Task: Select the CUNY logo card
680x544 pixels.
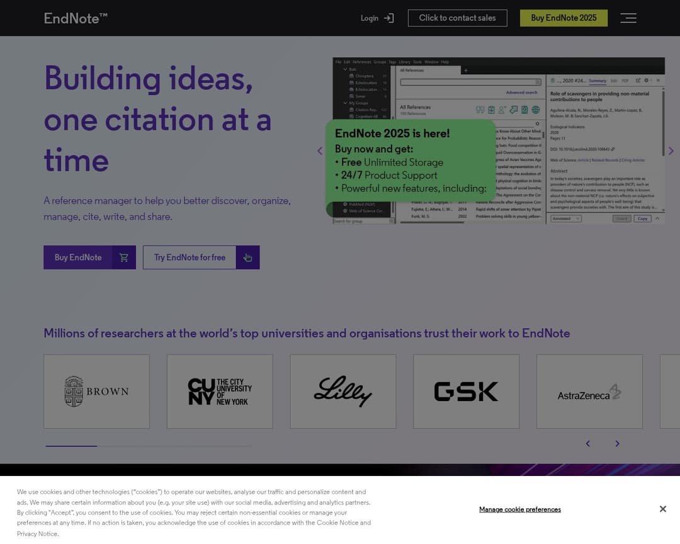Action: [220, 391]
